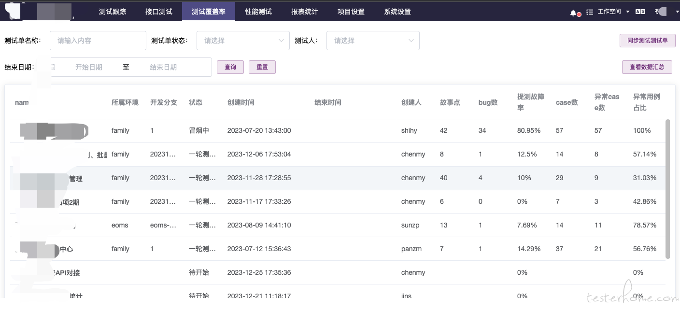Image resolution: width=680 pixels, height=312 pixels.
Task: Select the row created 2023-12-06 17:53:04
Action: pos(338,154)
